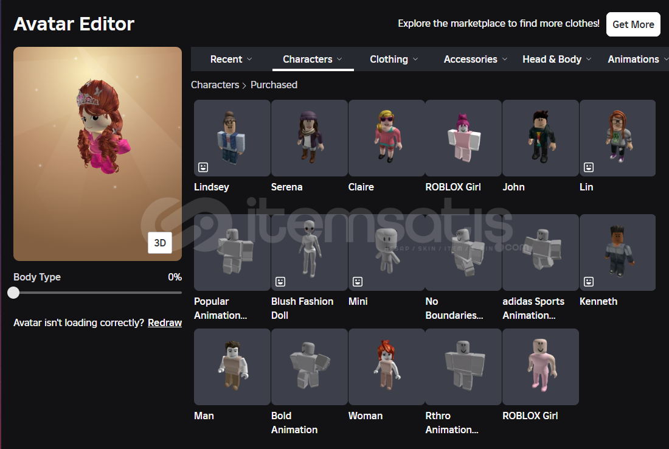Click the Characters breadcrumb link
The image size is (669, 449).
[x=215, y=85]
